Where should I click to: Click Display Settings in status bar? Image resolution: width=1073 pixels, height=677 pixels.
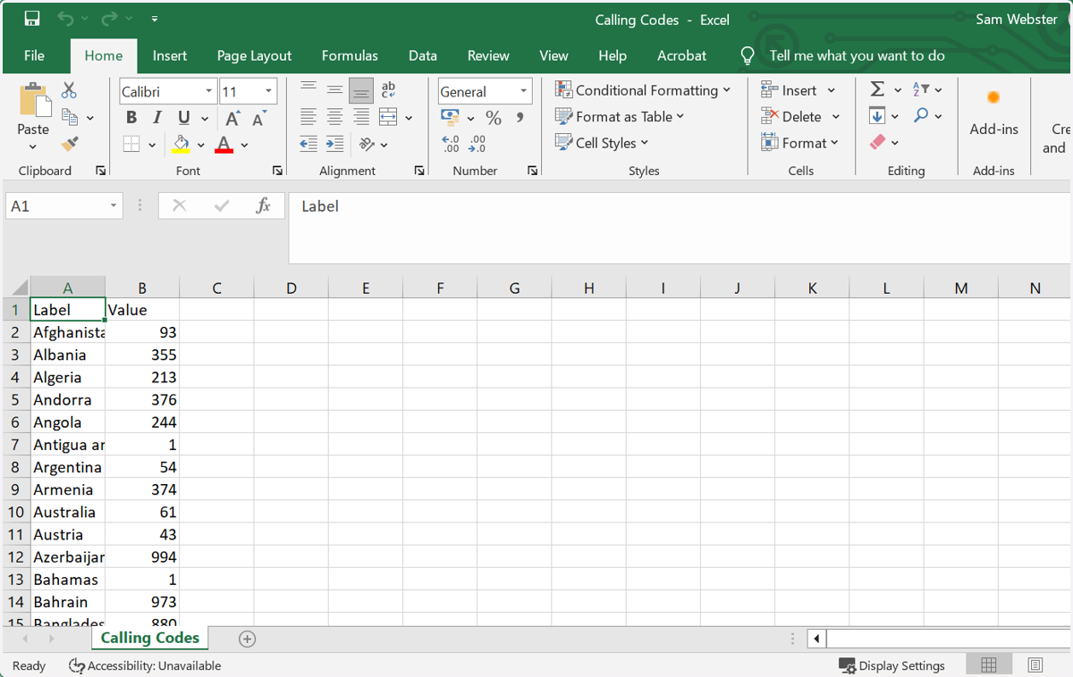coord(891,665)
